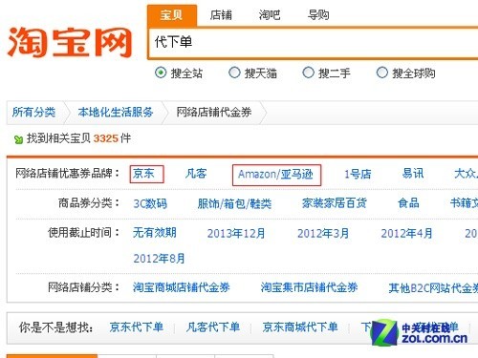478x358 pixels.
Task: Click the ZOL watermark logo
Action: click(420, 332)
